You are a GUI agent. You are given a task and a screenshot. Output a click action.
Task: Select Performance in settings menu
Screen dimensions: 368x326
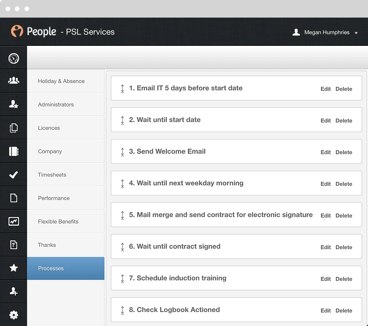(x=66, y=198)
